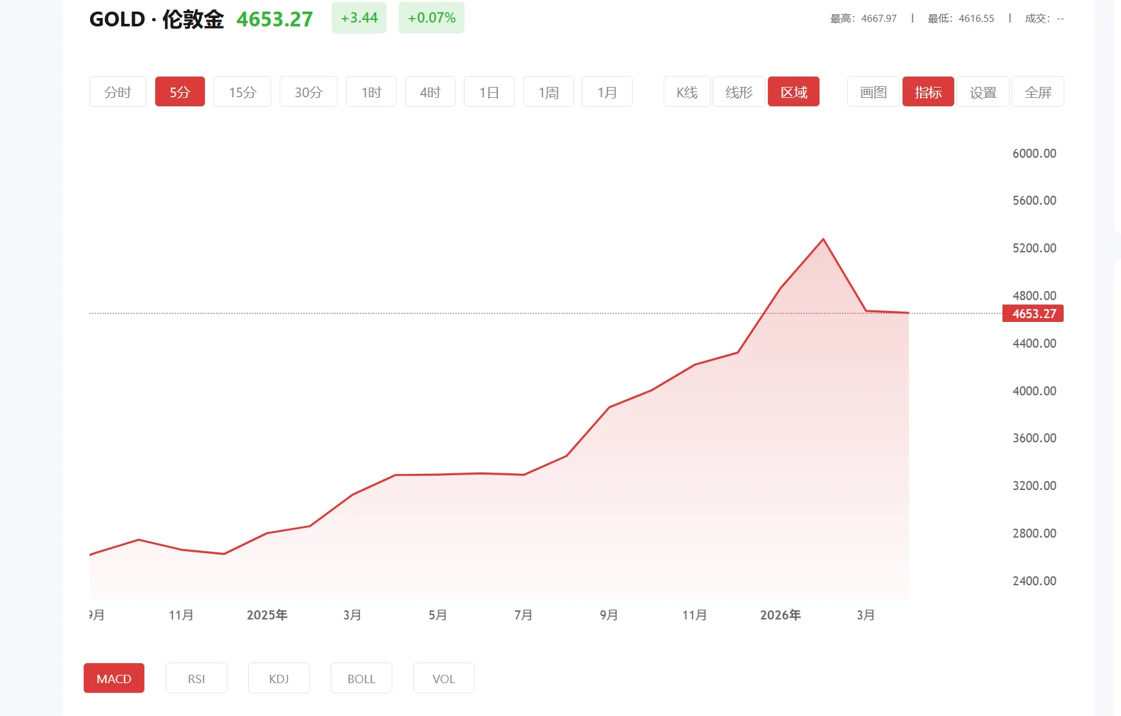The width and height of the screenshot is (1121, 716).
Task: Select the 1周 weekly timeframe
Action: click(x=548, y=91)
